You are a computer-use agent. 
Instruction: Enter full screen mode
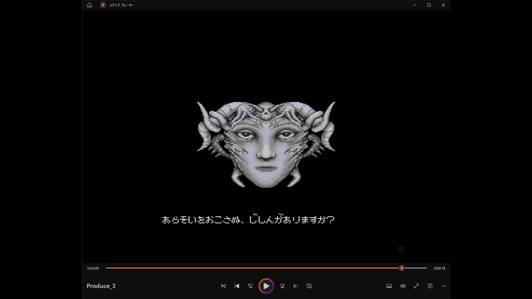click(416, 286)
